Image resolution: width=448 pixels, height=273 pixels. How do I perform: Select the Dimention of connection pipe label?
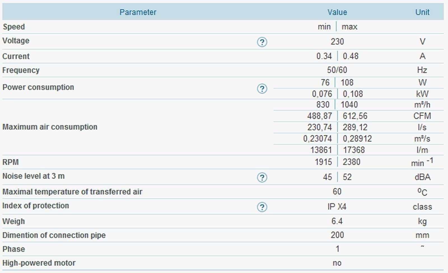pyautogui.click(x=54, y=235)
